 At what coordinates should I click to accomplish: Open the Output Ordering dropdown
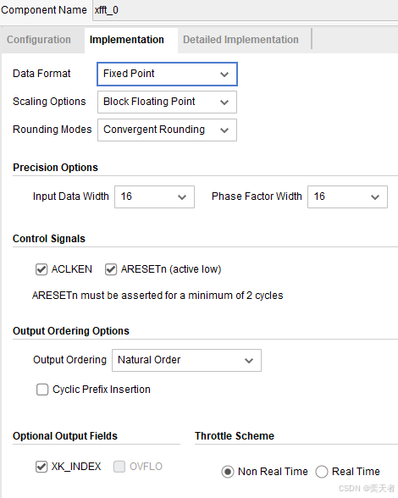[187, 361]
